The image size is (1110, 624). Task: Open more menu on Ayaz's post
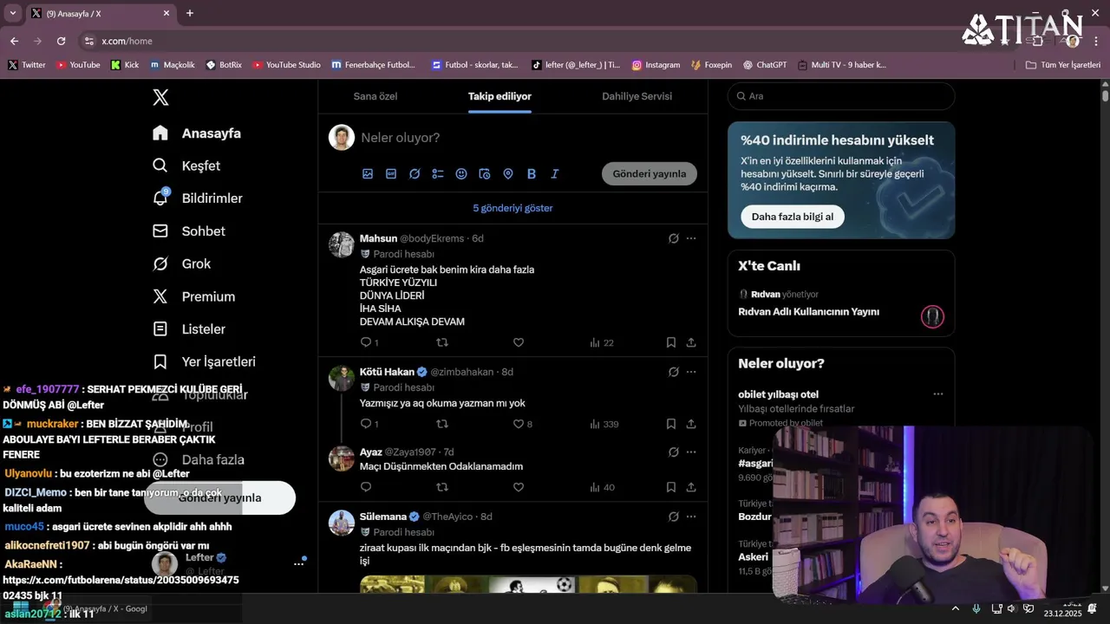pos(691,452)
